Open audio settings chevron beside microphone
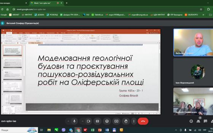213x133 pixels. coord(68,121)
